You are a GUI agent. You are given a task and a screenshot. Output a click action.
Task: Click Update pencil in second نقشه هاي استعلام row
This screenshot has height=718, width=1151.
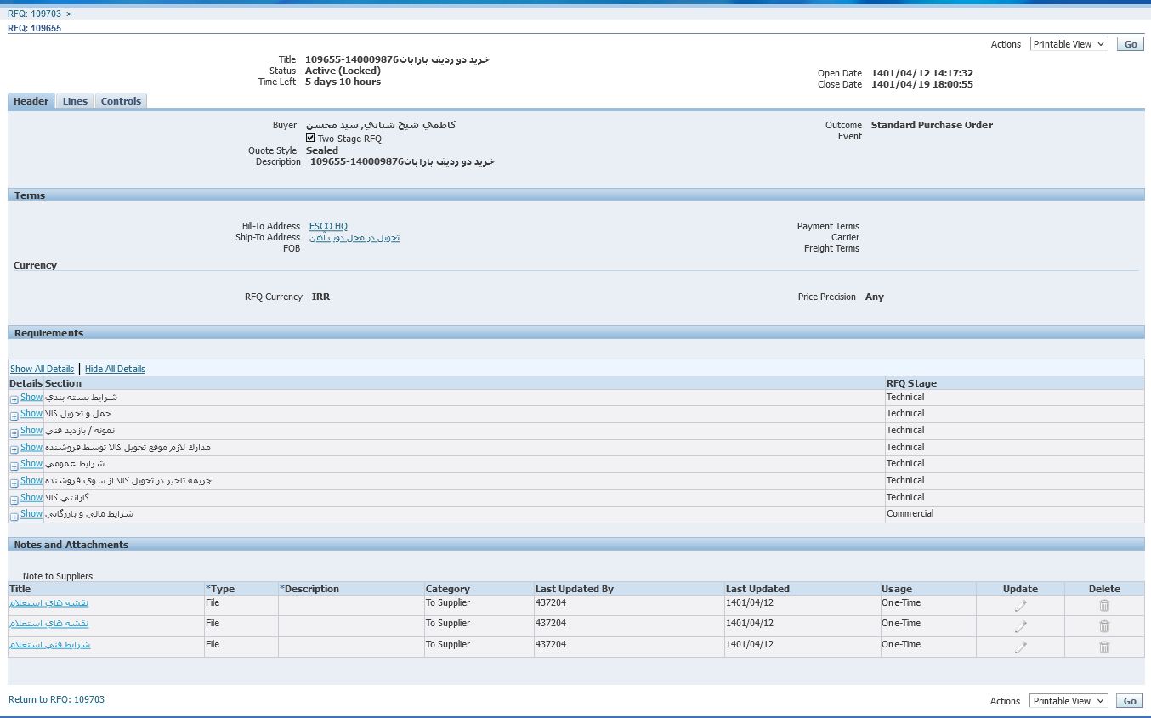pyautogui.click(x=1020, y=626)
